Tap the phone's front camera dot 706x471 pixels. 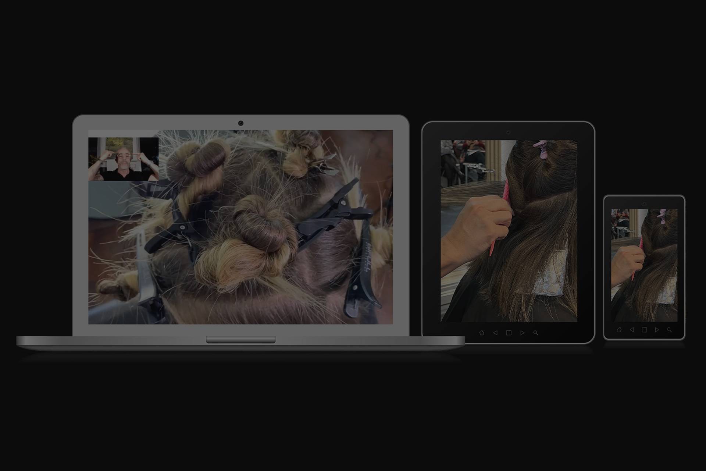point(644,203)
